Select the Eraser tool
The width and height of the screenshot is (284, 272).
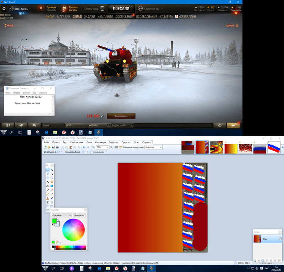(x=52, y=190)
